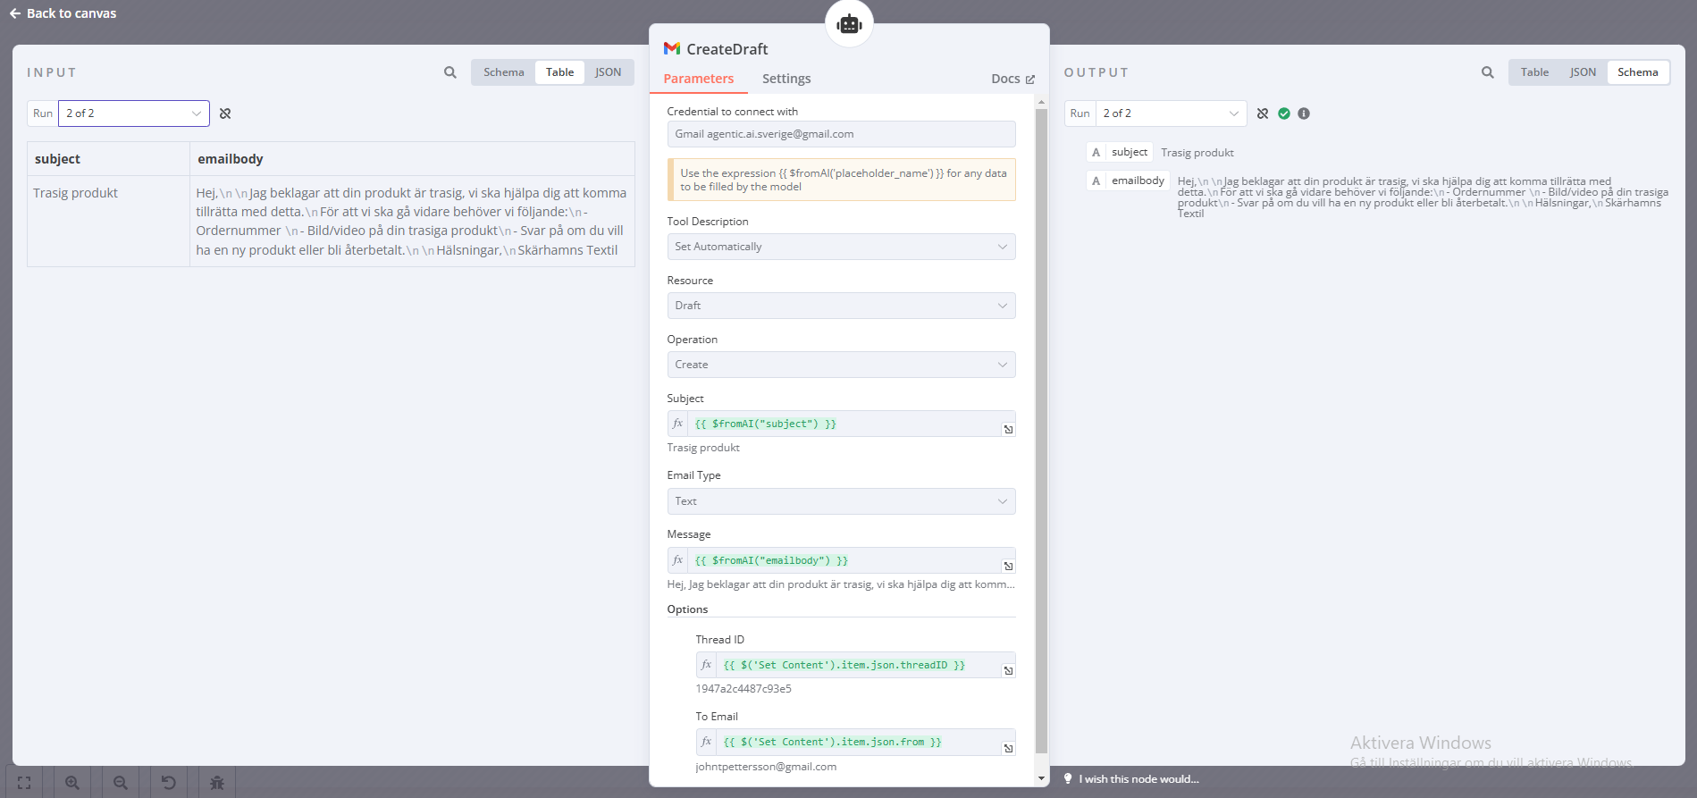Open the output panel search icon
This screenshot has height=798, width=1697.
(1487, 72)
